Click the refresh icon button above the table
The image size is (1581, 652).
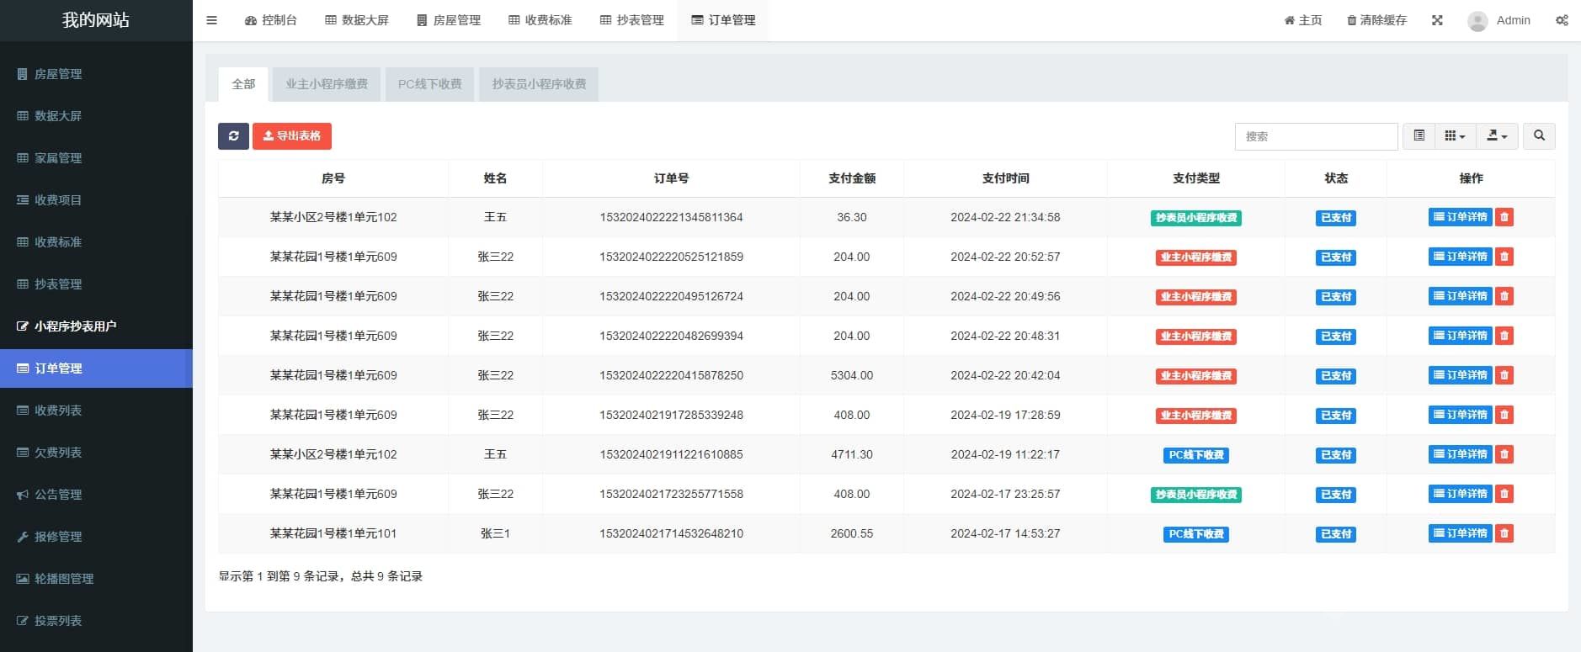click(x=233, y=136)
